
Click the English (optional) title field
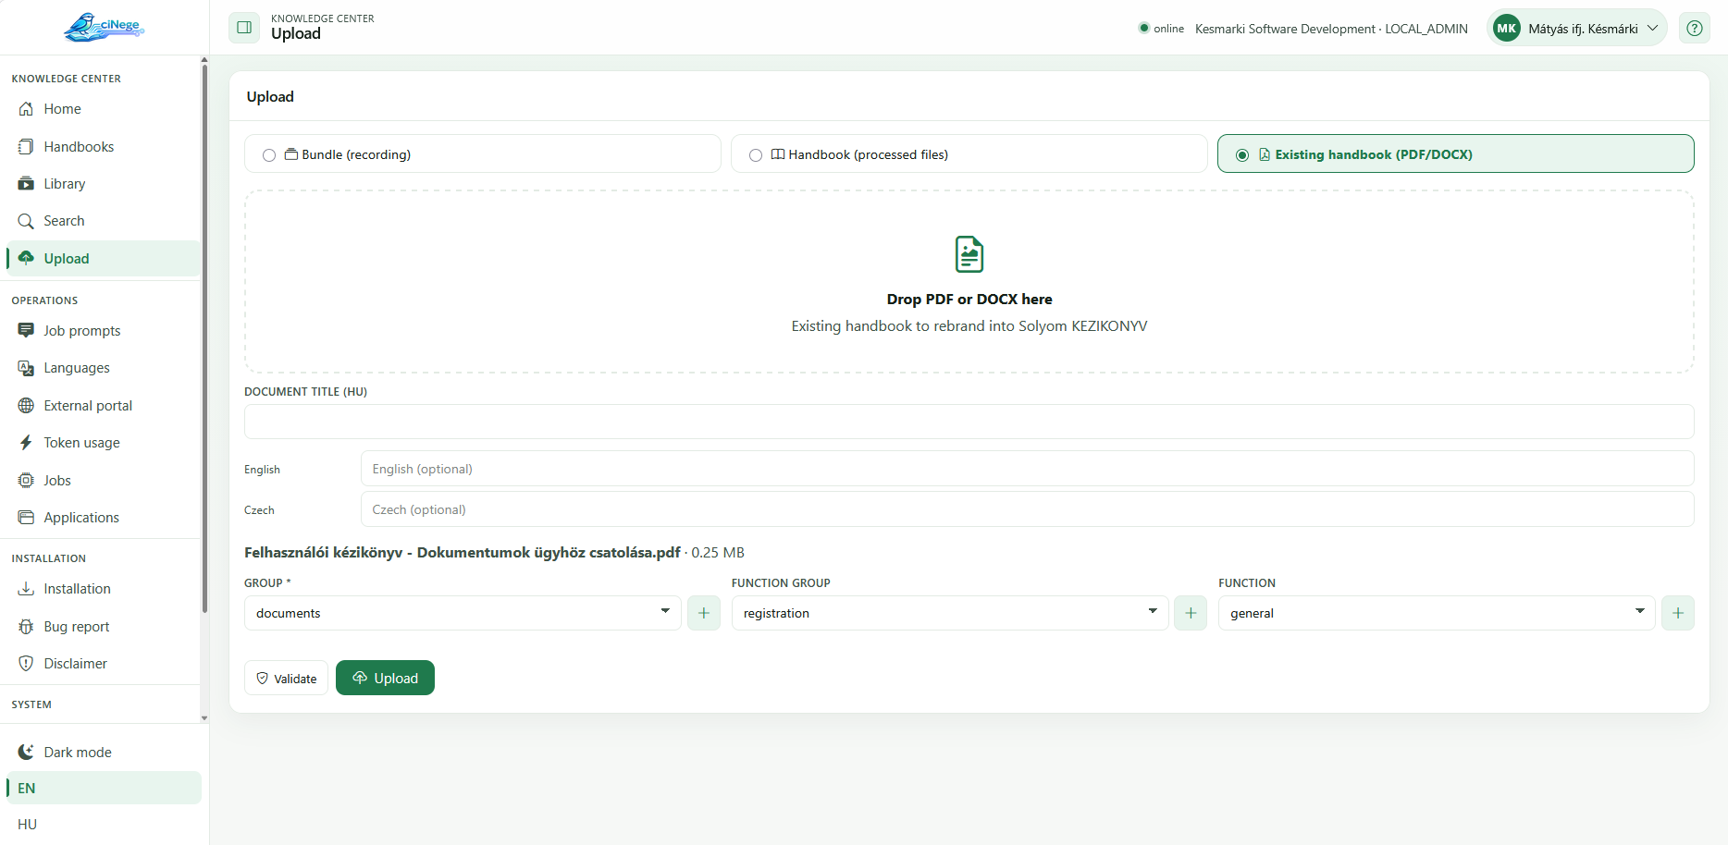[1027, 469]
